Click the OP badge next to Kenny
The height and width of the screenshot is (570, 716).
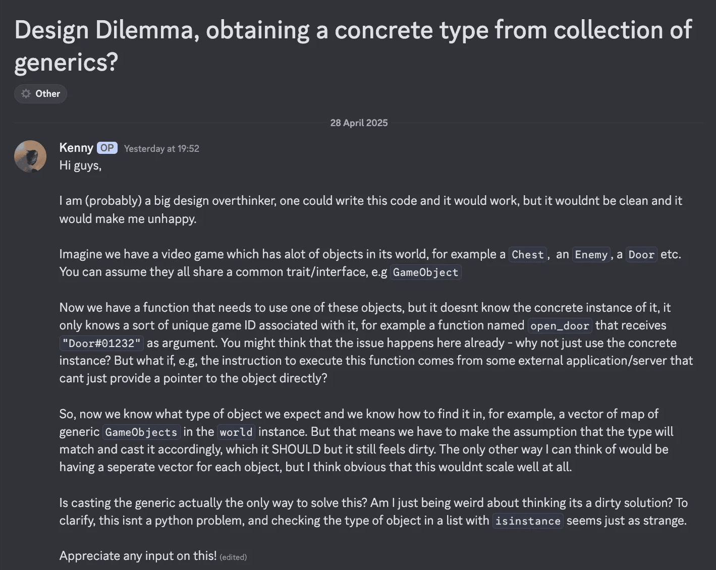(x=107, y=148)
